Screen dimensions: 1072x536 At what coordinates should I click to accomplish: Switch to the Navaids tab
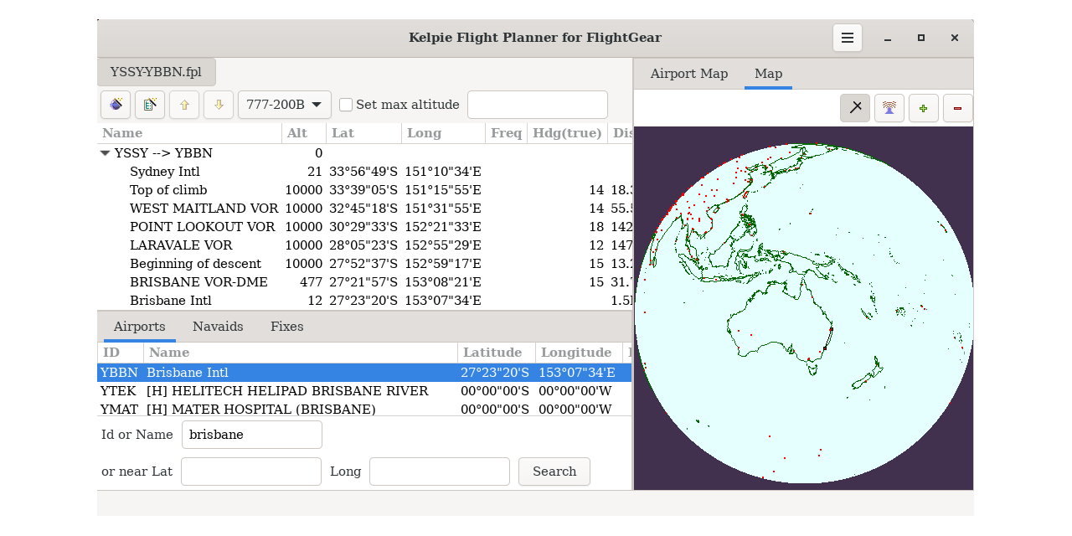pyautogui.click(x=218, y=327)
